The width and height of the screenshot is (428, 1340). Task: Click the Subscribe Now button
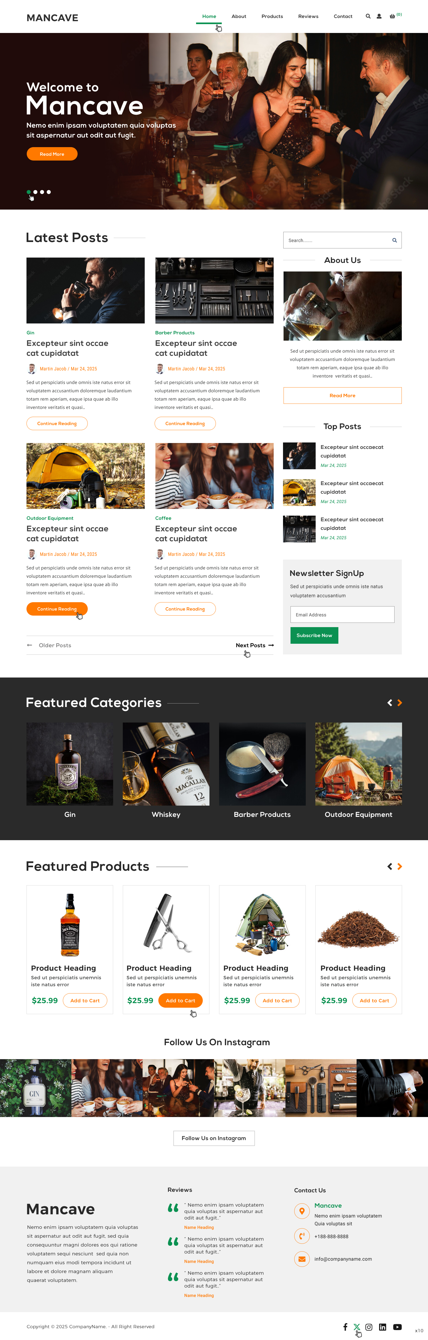click(x=314, y=635)
